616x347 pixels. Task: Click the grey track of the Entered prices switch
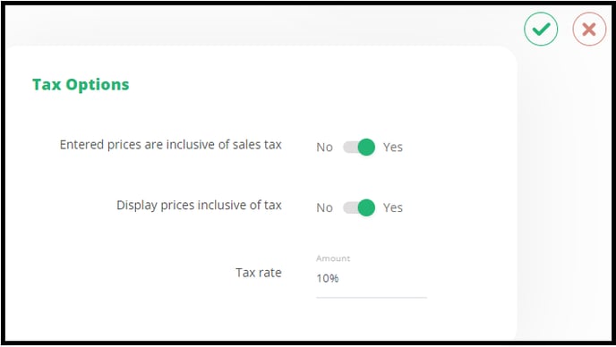pos(350,148)
